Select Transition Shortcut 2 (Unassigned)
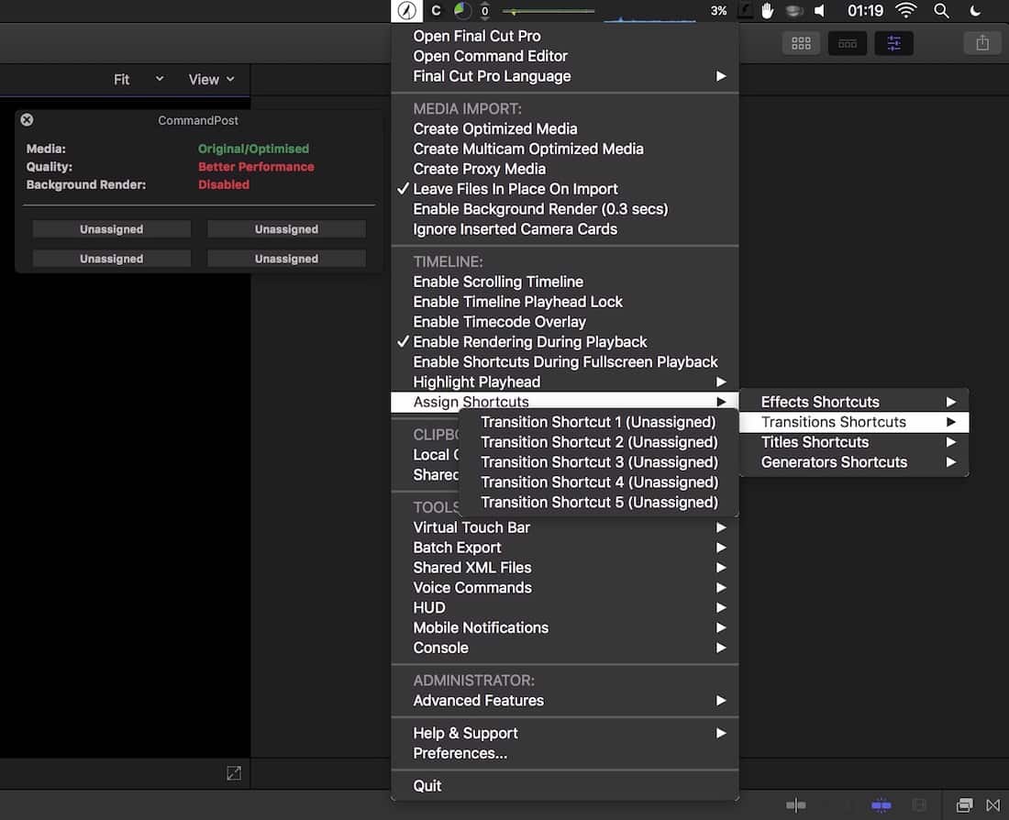Screen dimensions: 1009x820 (598, 441)
